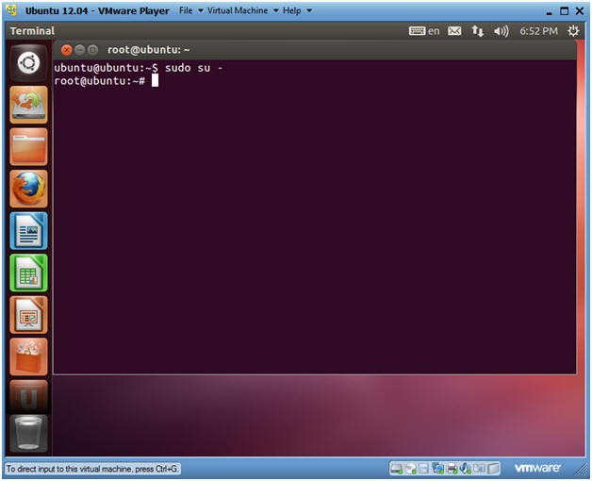Click the VMware display device icon
The width and height of the screenshot is (592, 481).
point(479,468)
